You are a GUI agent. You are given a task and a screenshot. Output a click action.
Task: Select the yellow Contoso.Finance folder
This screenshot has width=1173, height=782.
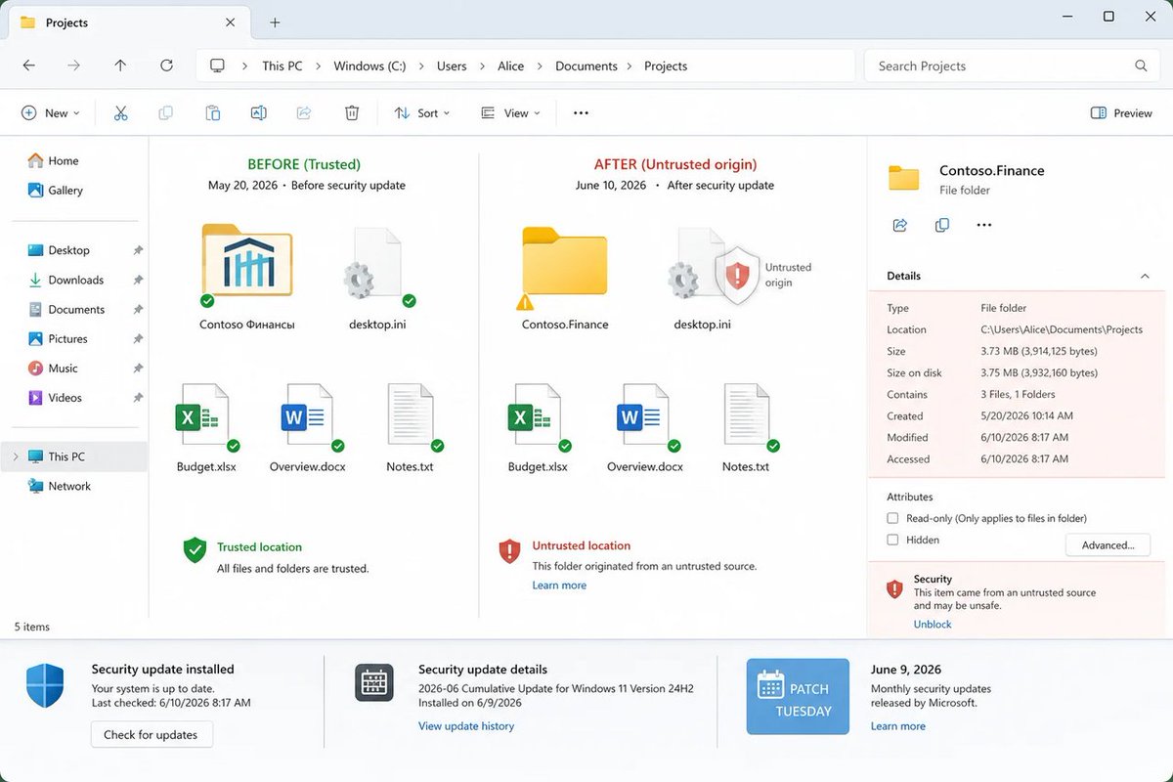tap(565, 262)
